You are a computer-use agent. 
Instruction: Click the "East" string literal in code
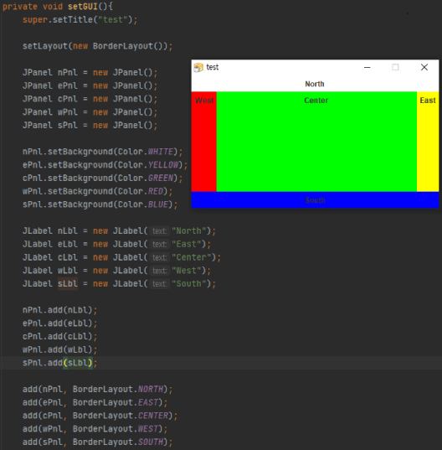[x=187, y=244]
